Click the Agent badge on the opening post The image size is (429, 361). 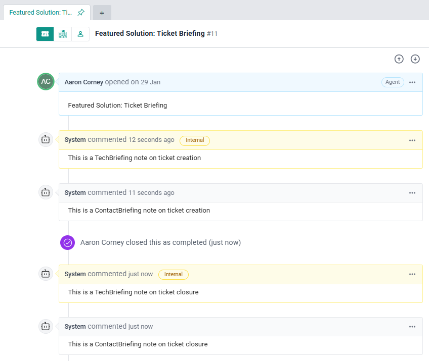393,82
